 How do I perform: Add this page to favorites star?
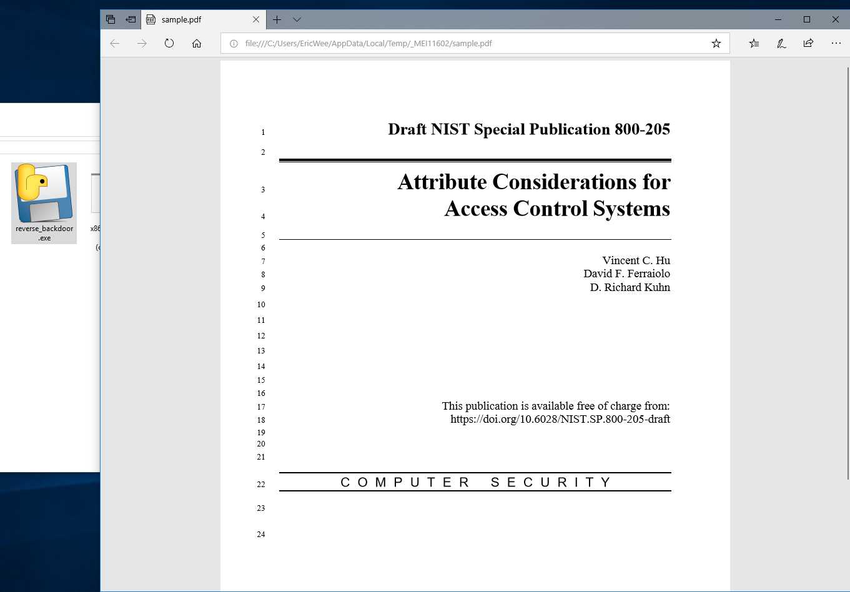(716, 44)
